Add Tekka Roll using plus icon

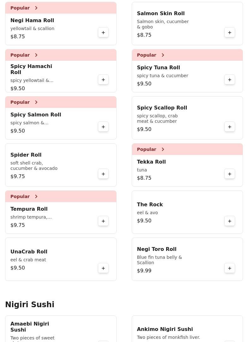[230, 174]
